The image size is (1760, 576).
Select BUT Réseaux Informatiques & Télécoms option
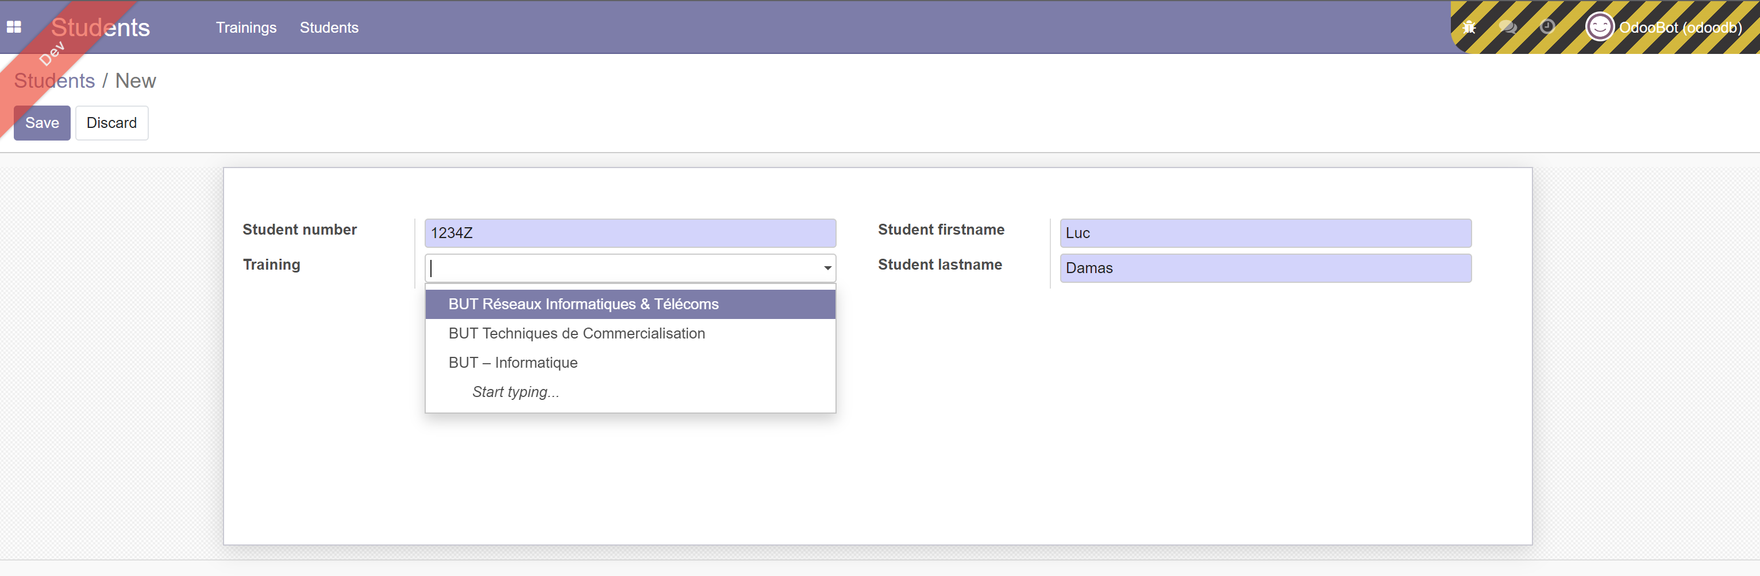(x=583, y=305)
